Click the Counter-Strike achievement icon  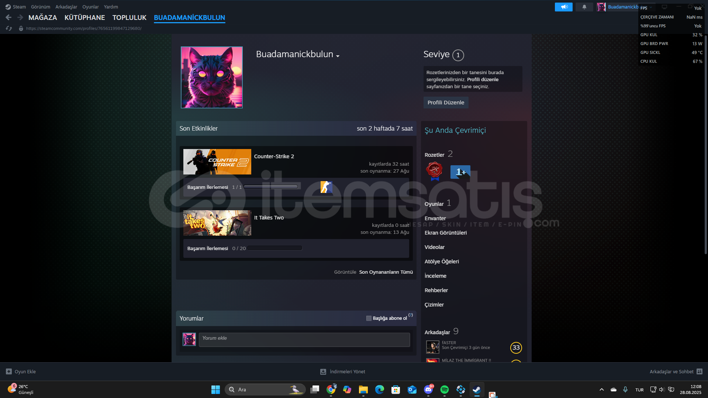click(326, 187)
